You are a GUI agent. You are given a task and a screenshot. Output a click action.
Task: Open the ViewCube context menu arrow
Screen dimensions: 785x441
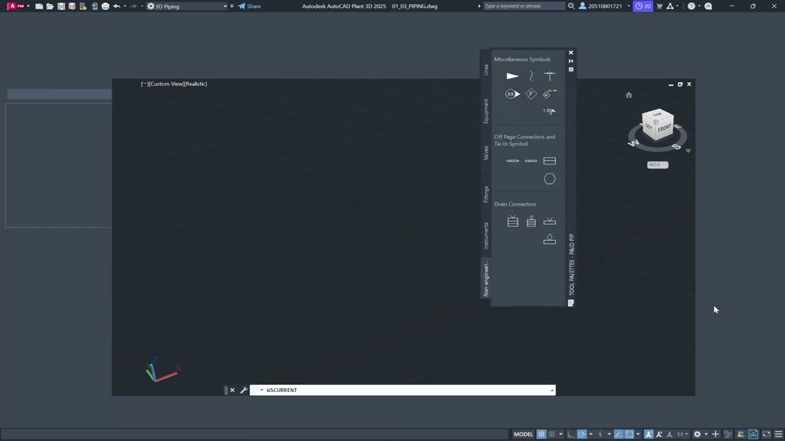click(688, 151)
